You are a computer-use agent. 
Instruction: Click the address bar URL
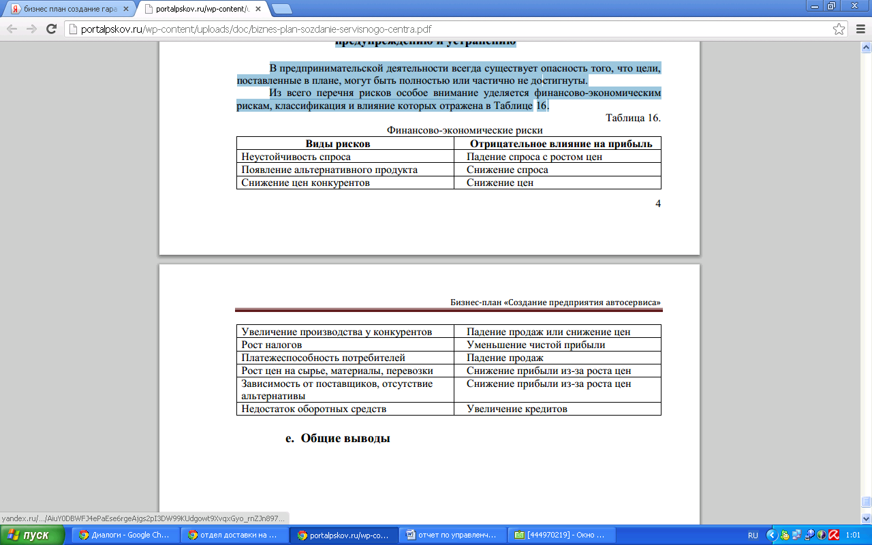257,29
